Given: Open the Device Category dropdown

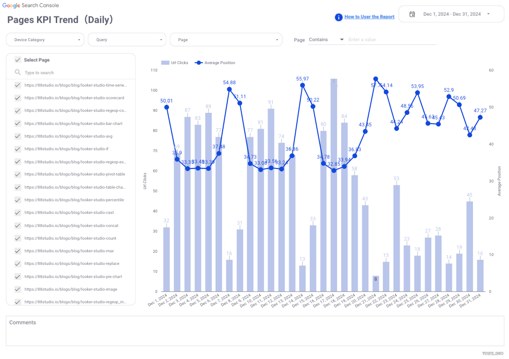Looking at the screenshot, I should click(x=45, y=40).
